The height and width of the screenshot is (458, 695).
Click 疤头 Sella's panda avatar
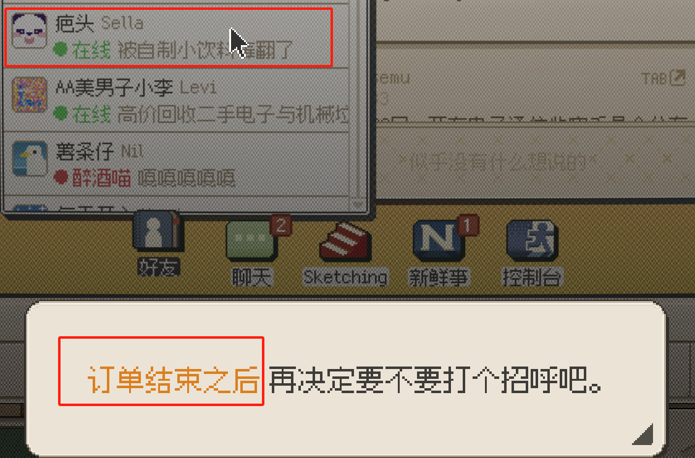tap(29, 30)
